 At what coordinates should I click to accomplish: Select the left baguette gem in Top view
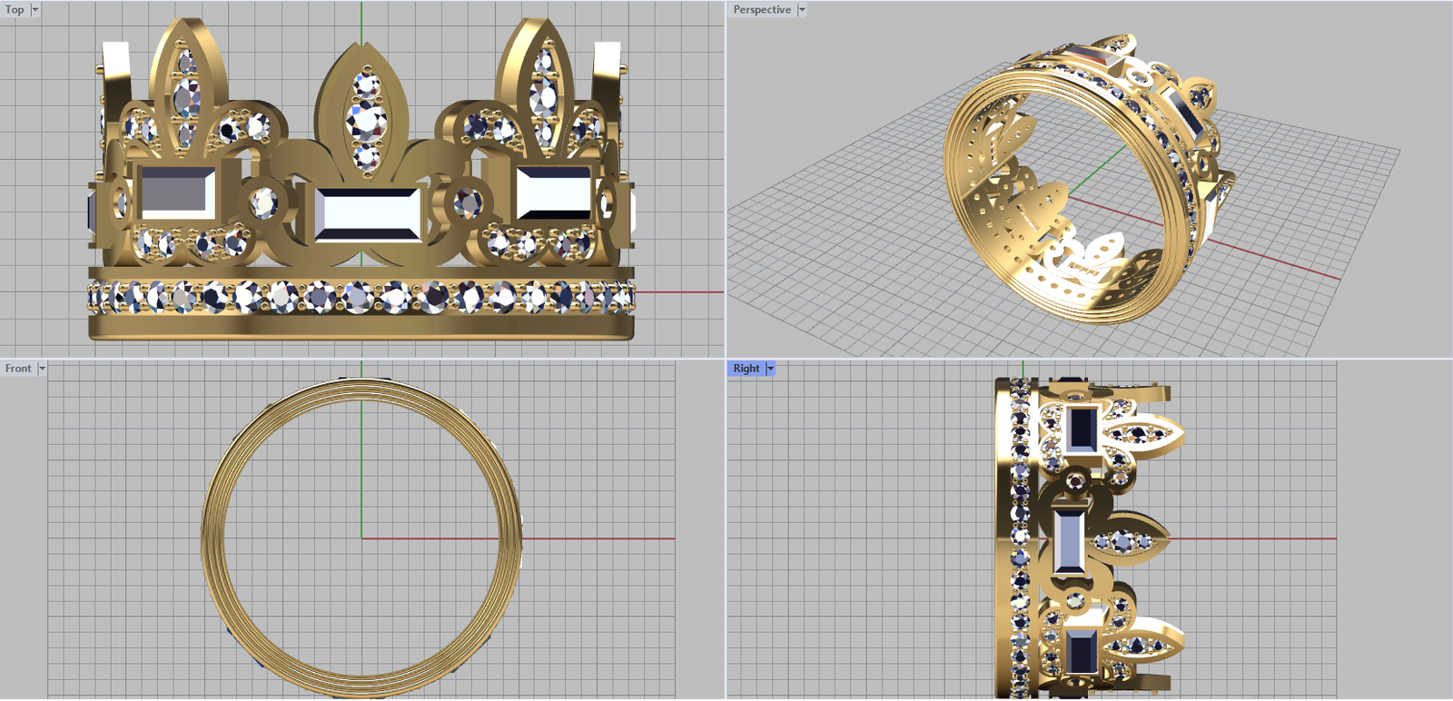tap(176, 193)
